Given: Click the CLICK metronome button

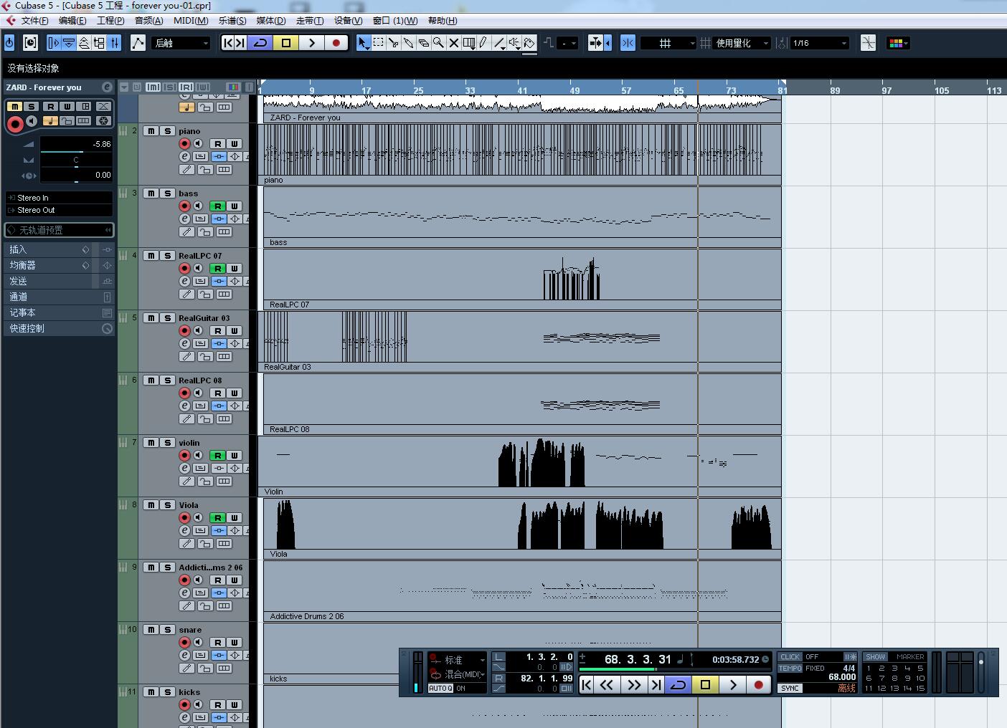Looking at the screenshot, I should click(790, 657).
